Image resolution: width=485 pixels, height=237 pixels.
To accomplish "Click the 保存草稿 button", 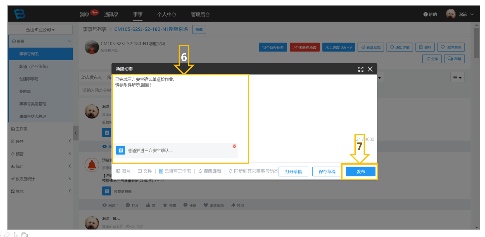I will (327, 171).
